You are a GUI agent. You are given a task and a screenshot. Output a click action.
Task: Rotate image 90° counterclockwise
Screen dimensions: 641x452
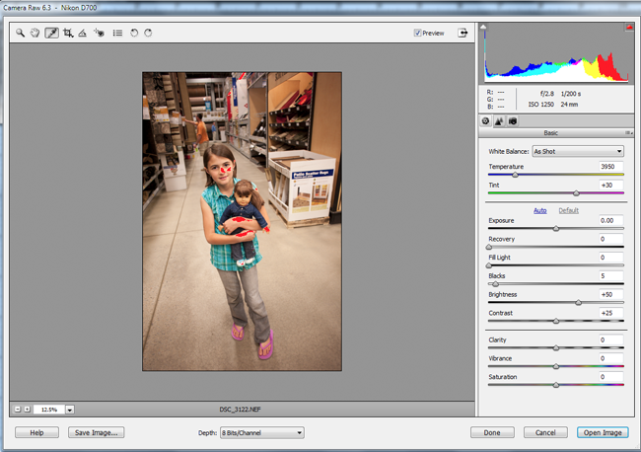tap(134, 33)
